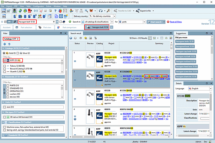Click the plain database stack icon
Viewport: 215px width, 143px height.
click(25, 16)
